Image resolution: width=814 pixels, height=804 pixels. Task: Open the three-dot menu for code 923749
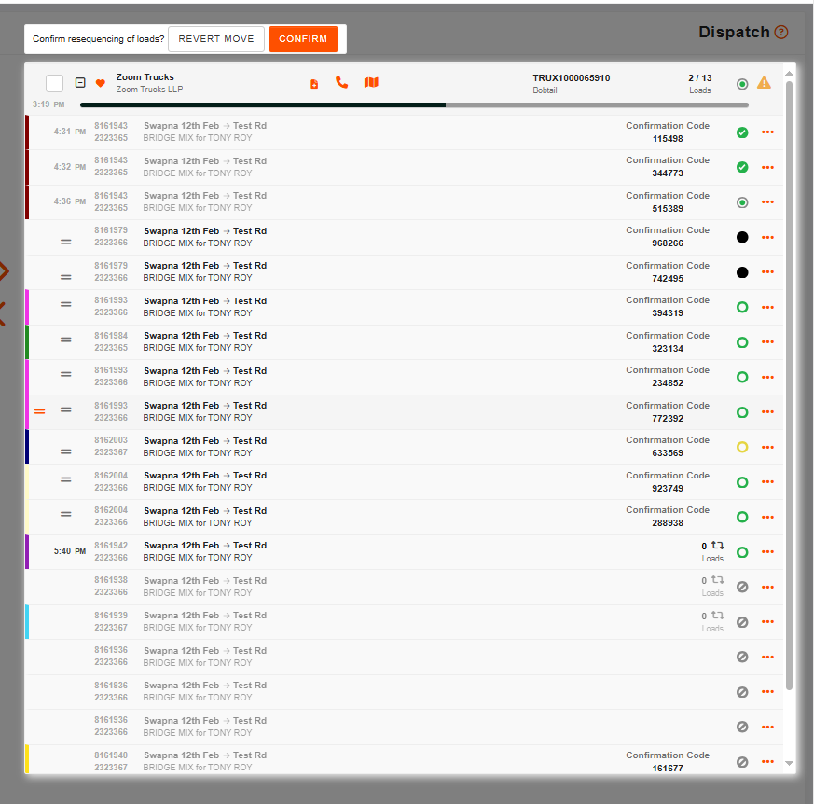tap(767, 482)
